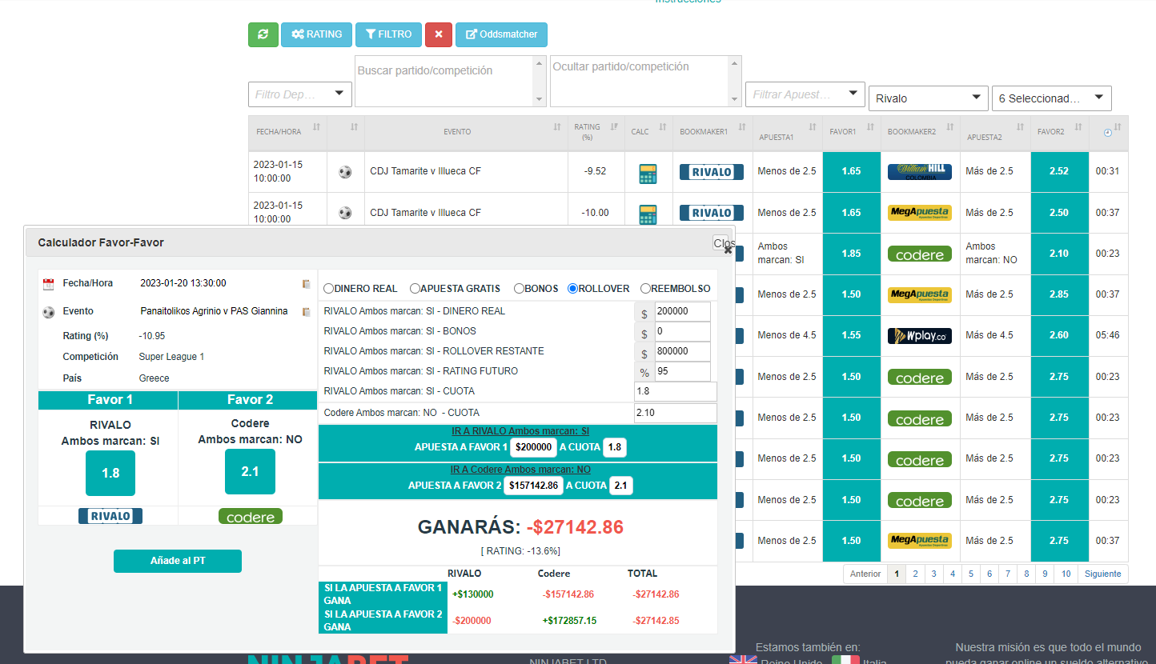Select the ROLLOVER radio option
Image resolution: width=1156 pixels, height=664 pixels.
572,289
